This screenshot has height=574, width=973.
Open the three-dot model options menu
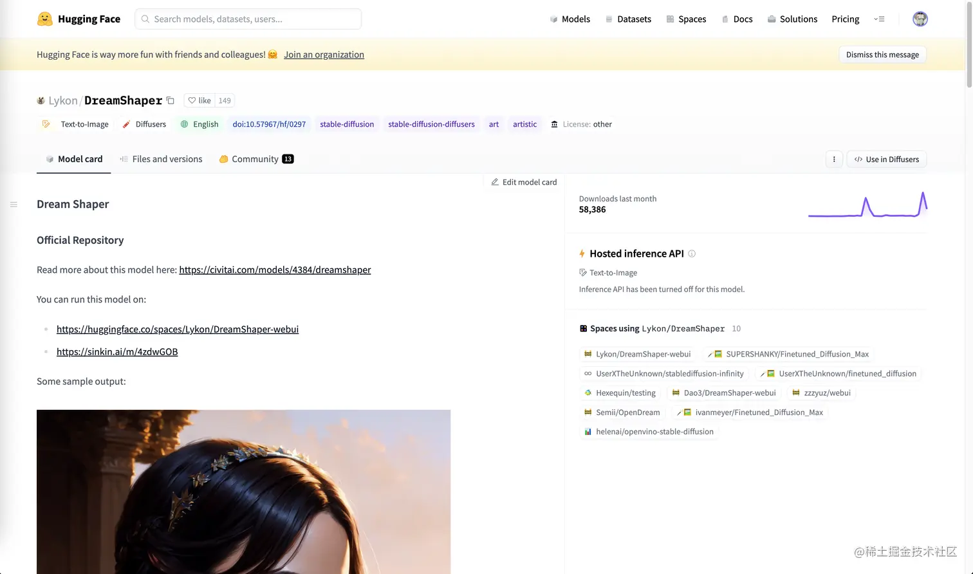tap(834, 159)
